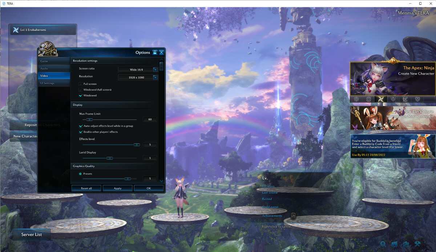Toggle Auto-adjust effects level while in a group
The height and width of the screenshot is (252, 436).
(81, 126)
